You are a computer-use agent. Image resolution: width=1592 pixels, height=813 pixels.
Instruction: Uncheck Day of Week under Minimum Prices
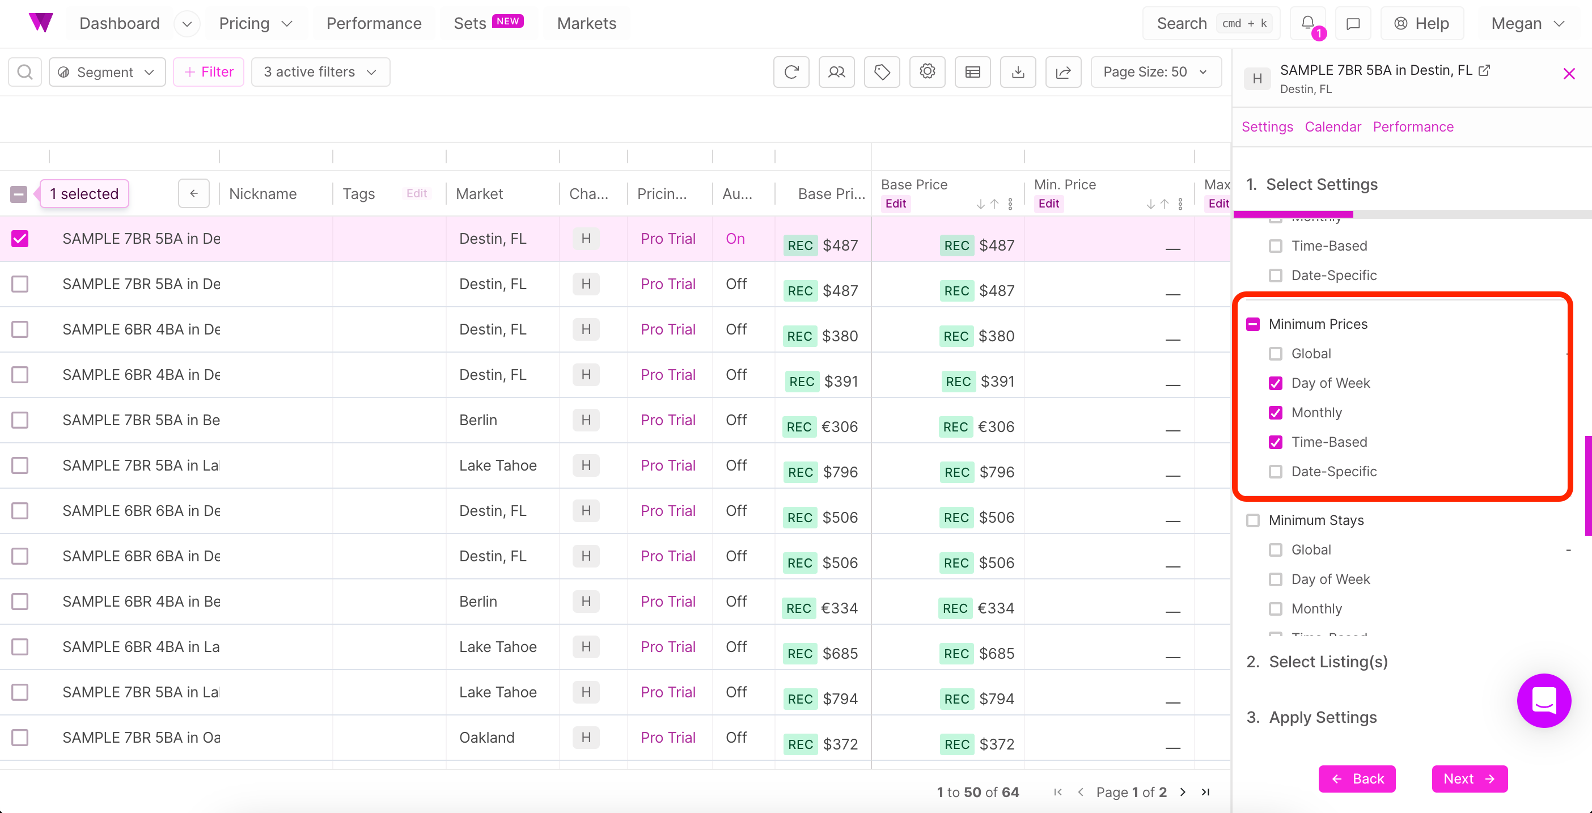pyautogui.click(x=1276, y=383)
